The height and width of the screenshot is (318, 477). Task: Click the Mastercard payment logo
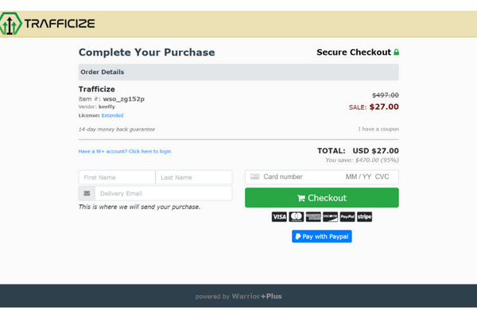pyautogui.click(x=297, y=217)
